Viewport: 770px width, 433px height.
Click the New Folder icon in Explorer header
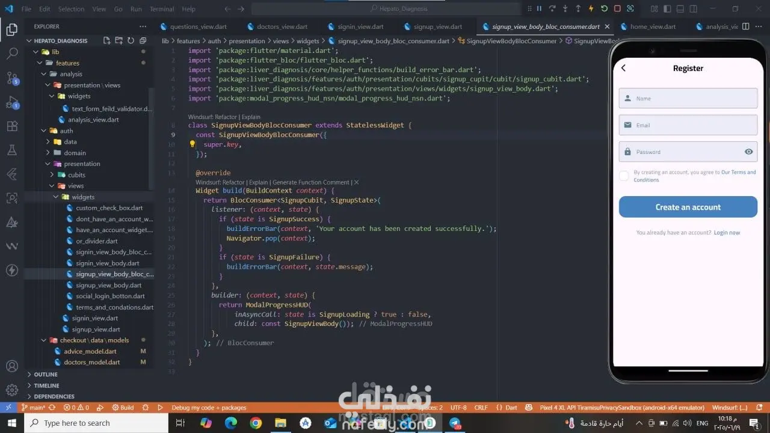(x=119, y=40)
